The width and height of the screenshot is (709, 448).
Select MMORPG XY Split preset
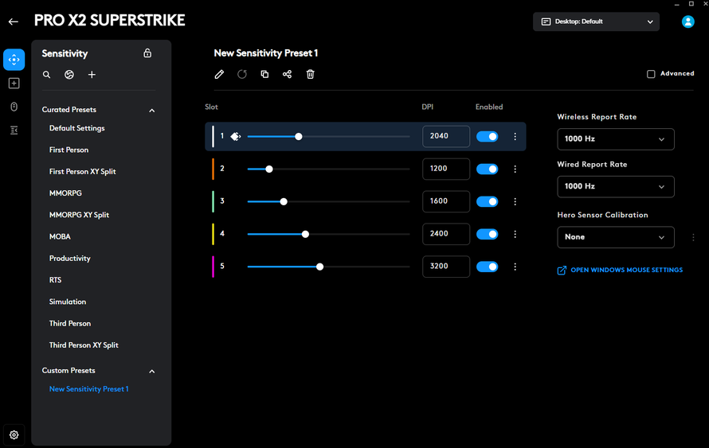point(79,215)
